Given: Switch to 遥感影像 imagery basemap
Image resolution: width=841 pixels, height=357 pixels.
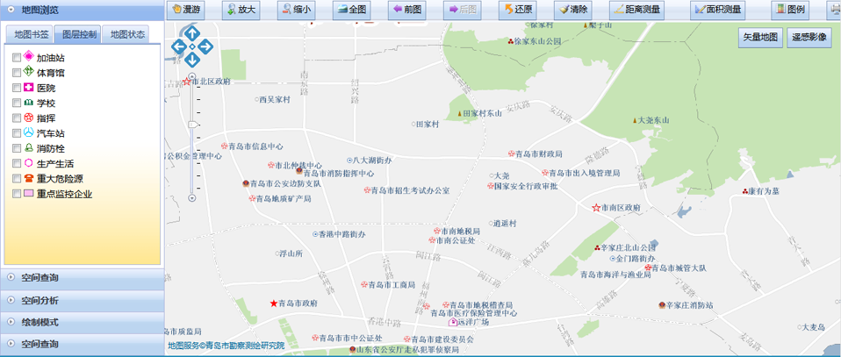Looking at the screenshot, I should [x=809, y=38].
